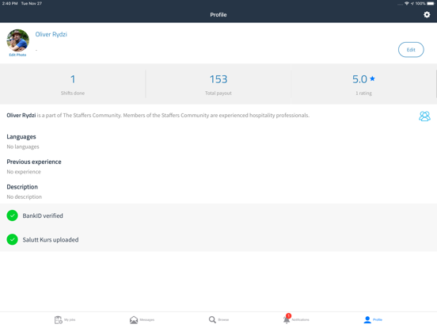Click the Shifts done label
This screenshot has height=328, width=437.
[73, 93]
